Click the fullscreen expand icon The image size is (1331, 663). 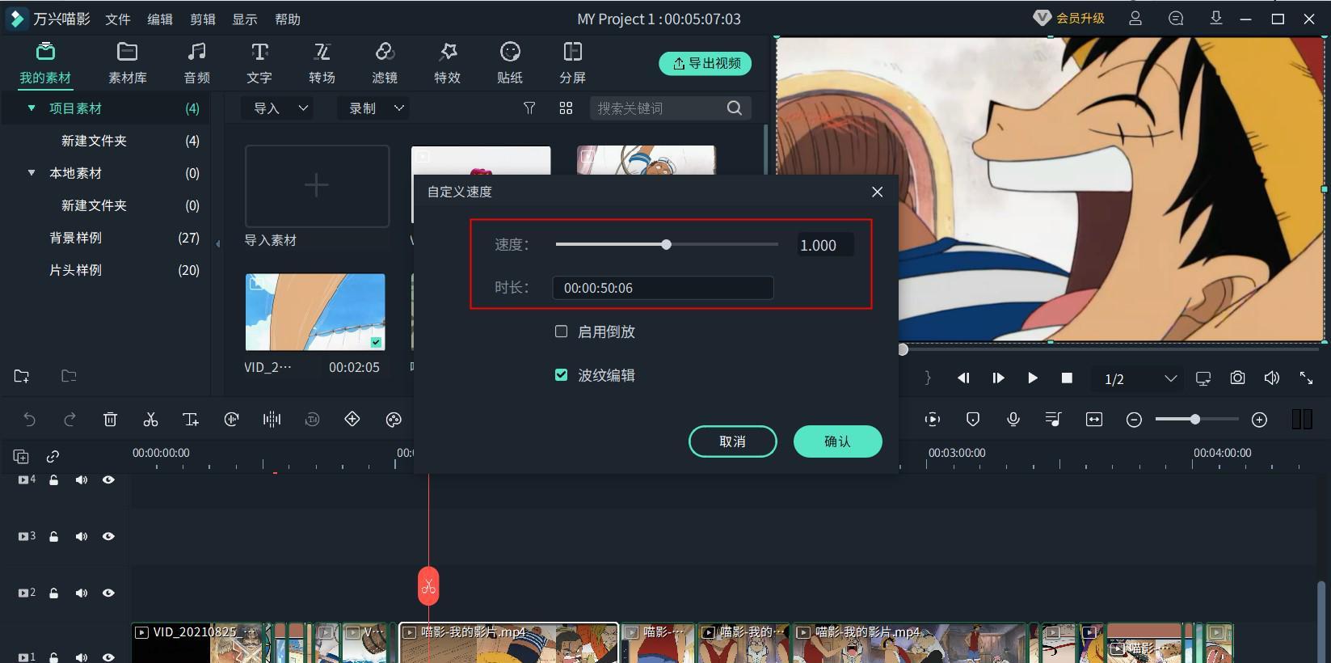(1306, 378)
